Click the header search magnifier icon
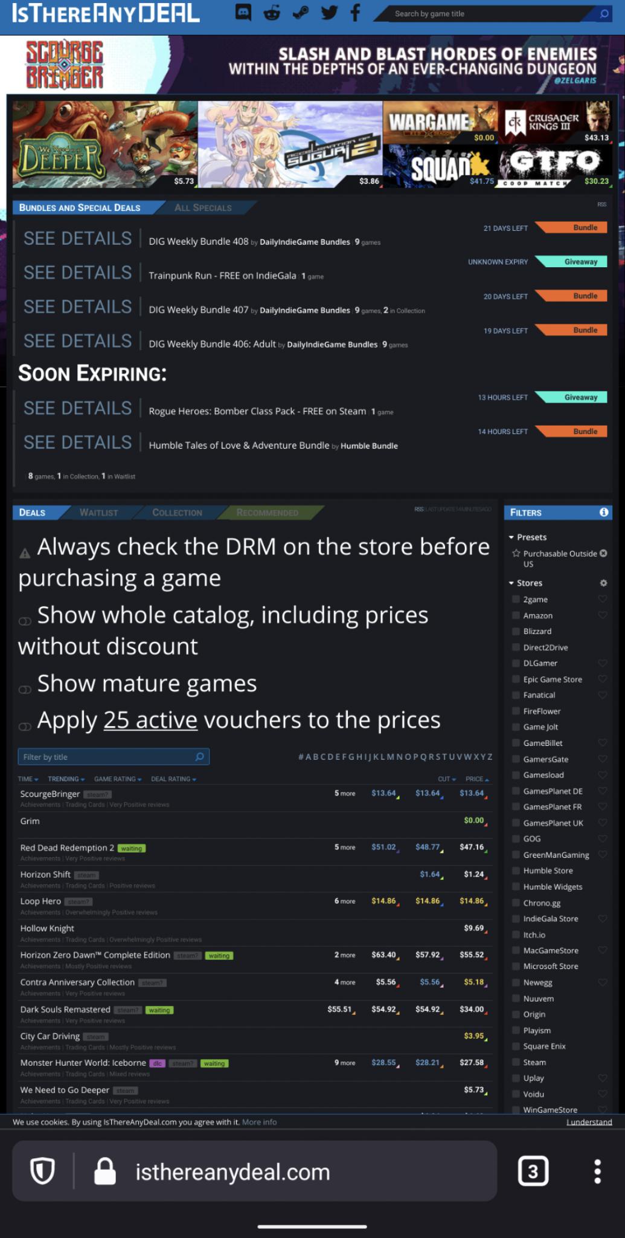Viewport: 625px width, 1238px height. 604,13
